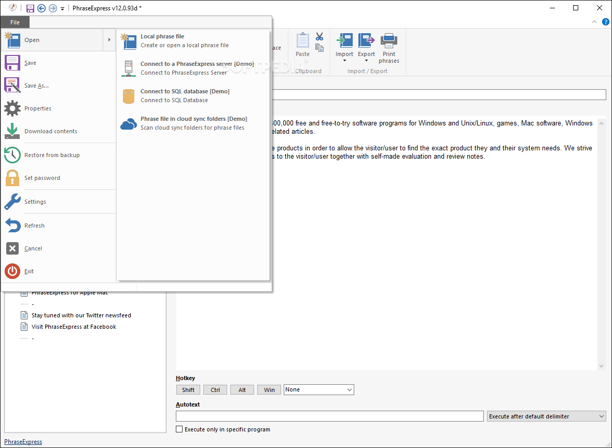The width and height of the screenshot is (612, 448).
Task: Select Stay tuned with our Twitter newsfeed
Action: tap(81, 315)
